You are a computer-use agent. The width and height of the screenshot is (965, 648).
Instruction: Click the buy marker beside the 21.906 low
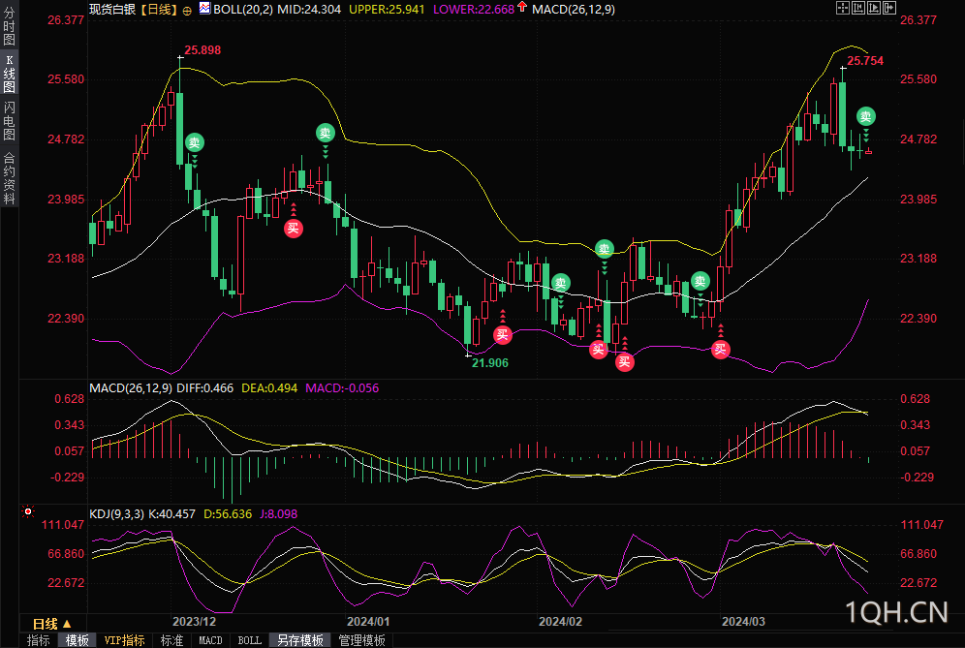pos(503,335)
